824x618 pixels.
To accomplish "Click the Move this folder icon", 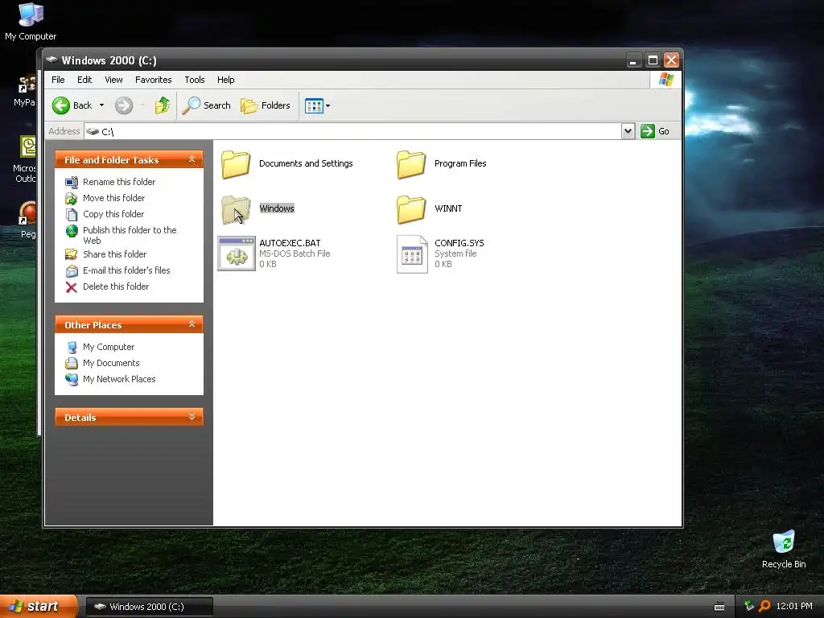I will click(72, 199).
